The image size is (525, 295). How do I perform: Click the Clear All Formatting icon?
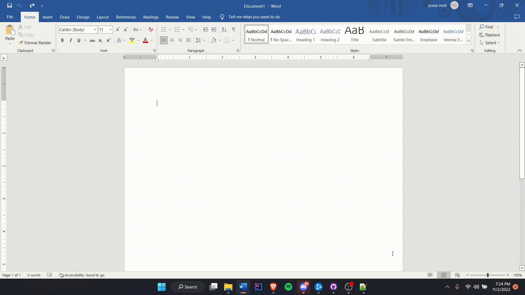(151, 29)
